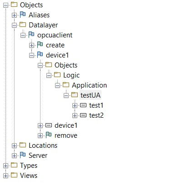
Task: Click the green create method icon
Action: pos(40,45)
